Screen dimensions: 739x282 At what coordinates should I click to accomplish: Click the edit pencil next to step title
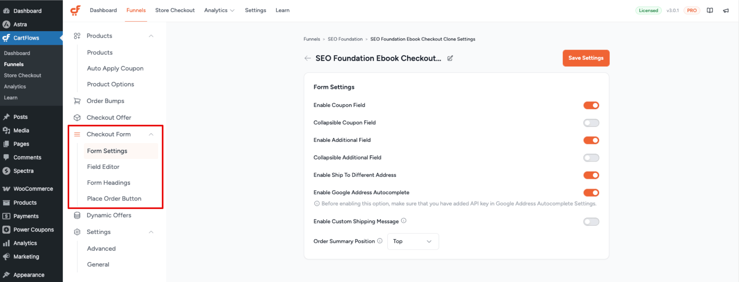click(x=450, y=58)
